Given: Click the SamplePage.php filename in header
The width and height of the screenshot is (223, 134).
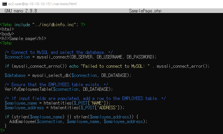Looking at the screenshot, I should 145,11.
